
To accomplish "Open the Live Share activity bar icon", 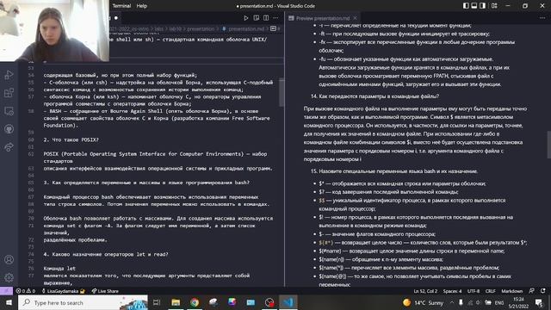I will (9, 146).
